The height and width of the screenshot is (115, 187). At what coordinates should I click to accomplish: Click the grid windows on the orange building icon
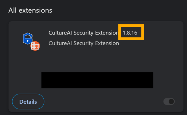(x=35, y=46)
